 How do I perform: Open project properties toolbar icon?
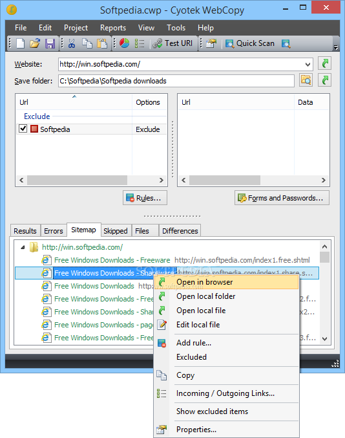coord(211,43)
